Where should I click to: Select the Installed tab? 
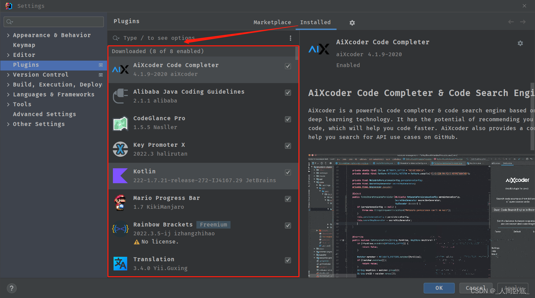(x=315, y=22)
